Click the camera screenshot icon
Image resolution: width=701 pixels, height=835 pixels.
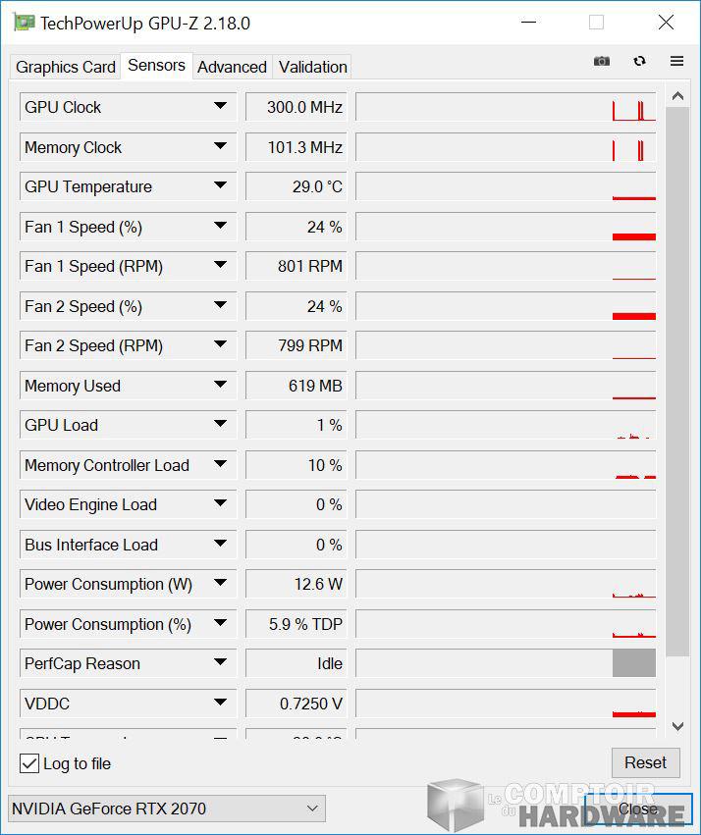coord(601,61)
